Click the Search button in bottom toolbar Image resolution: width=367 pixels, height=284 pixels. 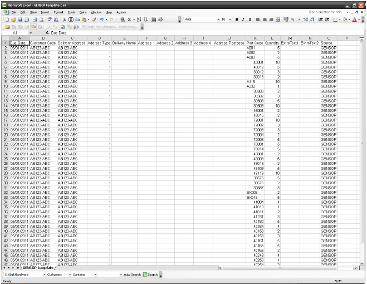pyautogui.click(x=150, y=275)
